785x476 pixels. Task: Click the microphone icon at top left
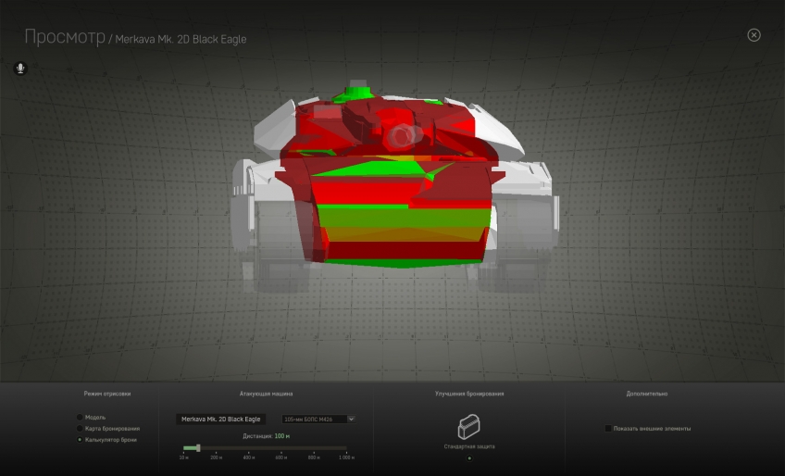click(20, 69)
